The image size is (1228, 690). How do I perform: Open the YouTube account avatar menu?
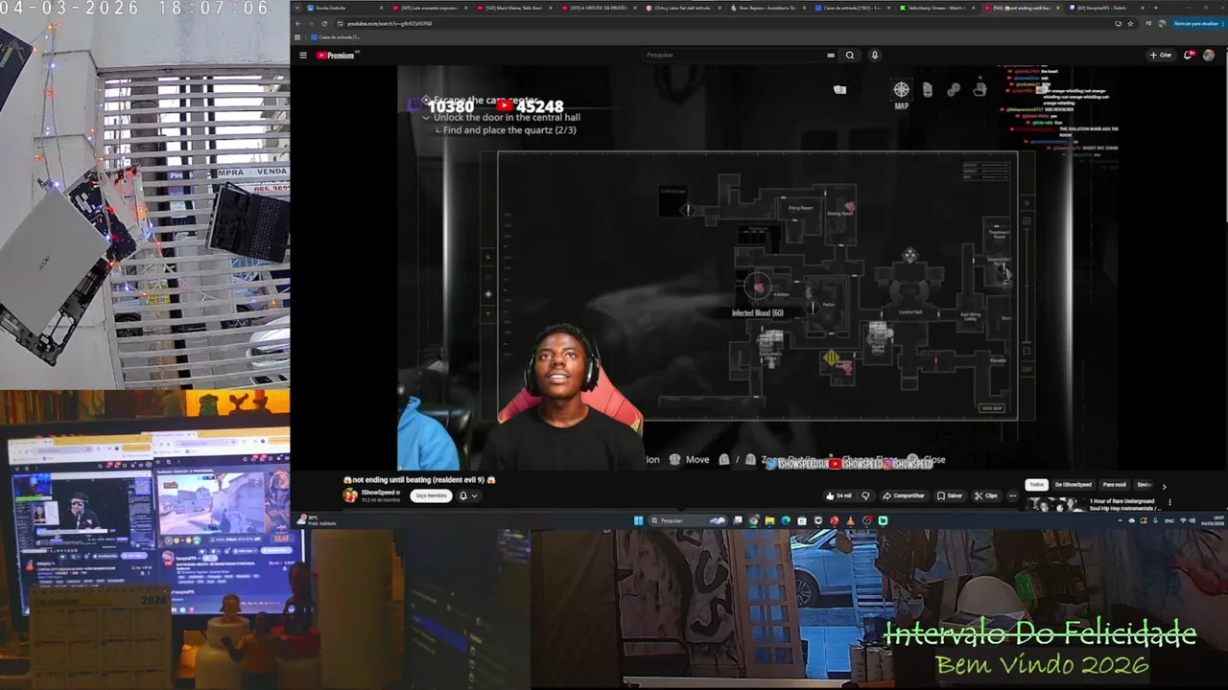coord(1209,55)
